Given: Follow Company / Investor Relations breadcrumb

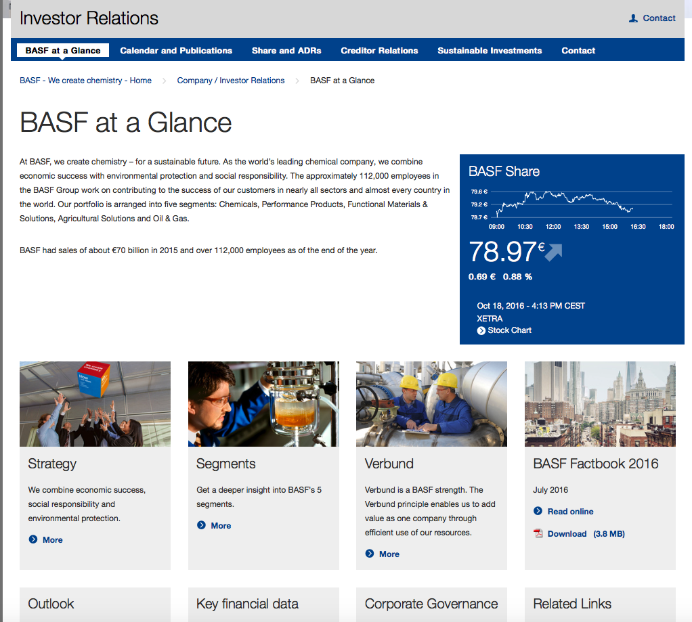Looking at the screenshot, I should pyautogui.click(x=231, y=81).
